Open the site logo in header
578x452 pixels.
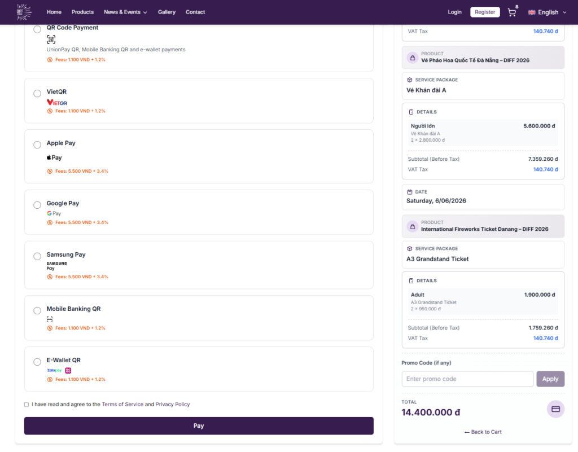24,12
